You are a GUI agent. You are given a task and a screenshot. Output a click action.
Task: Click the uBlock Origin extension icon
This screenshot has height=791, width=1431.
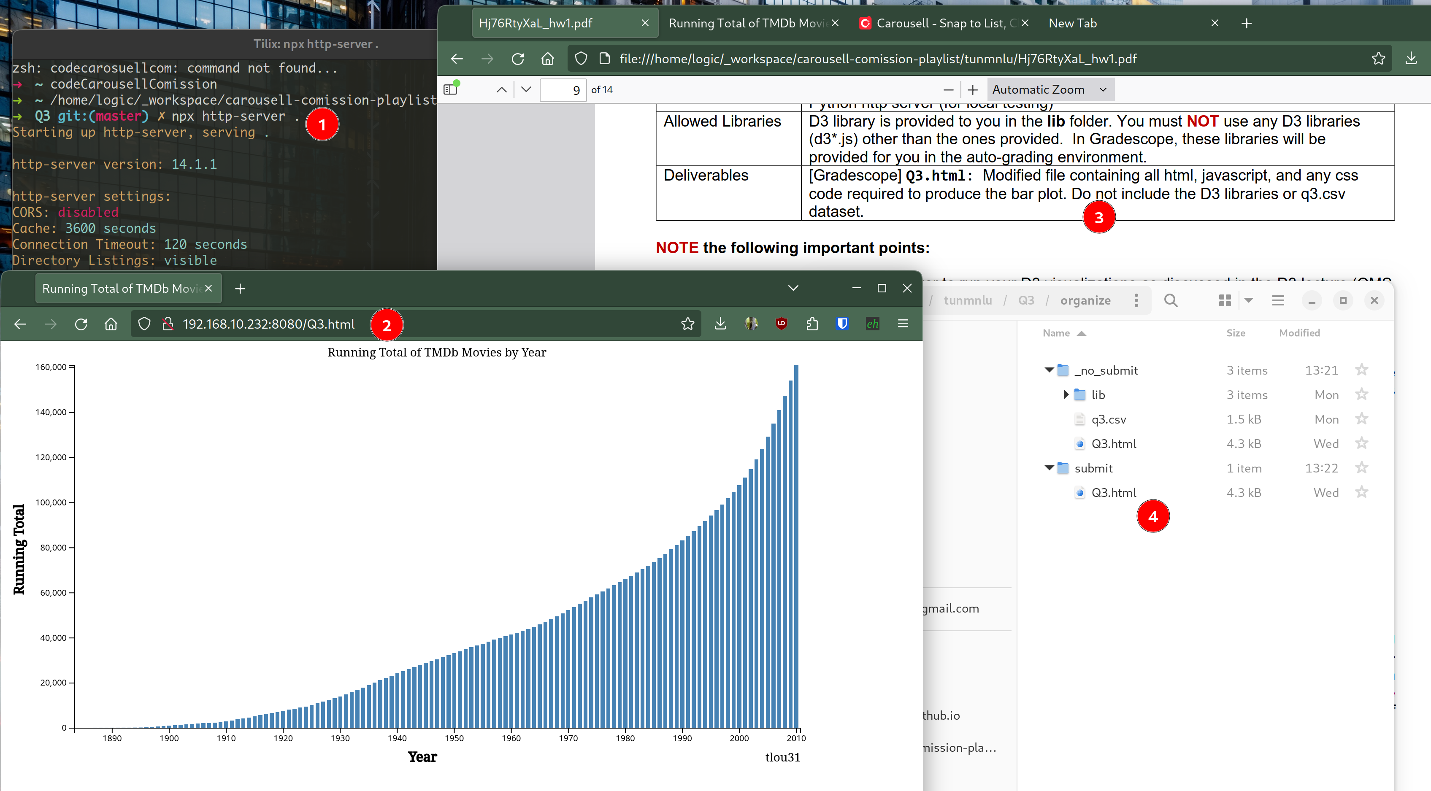(x=781, y=323)
